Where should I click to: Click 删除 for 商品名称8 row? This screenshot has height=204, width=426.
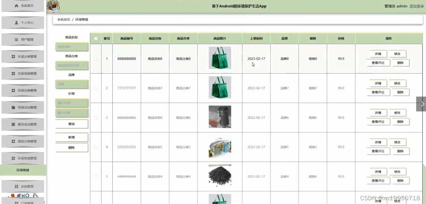click(x=400, y=63)
